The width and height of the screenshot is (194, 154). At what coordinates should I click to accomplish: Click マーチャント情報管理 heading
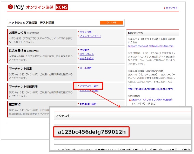click(x=23, y=87)
